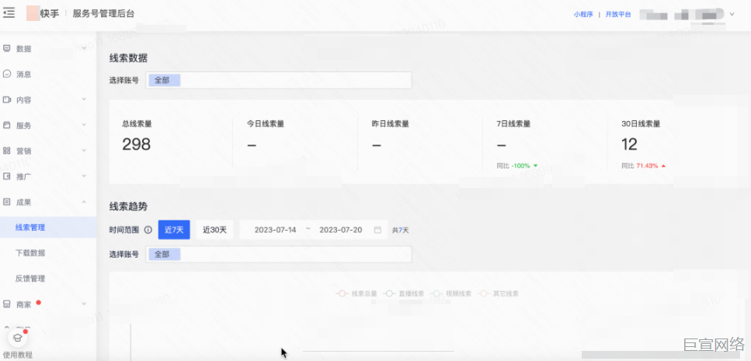751x361 pixels.
Task: Click the 今日线索量 label
Action: tap(266, 123)
